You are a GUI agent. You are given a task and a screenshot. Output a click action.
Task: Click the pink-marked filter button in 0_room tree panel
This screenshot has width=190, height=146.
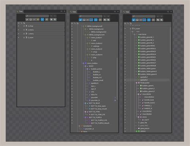coord(144,20)
